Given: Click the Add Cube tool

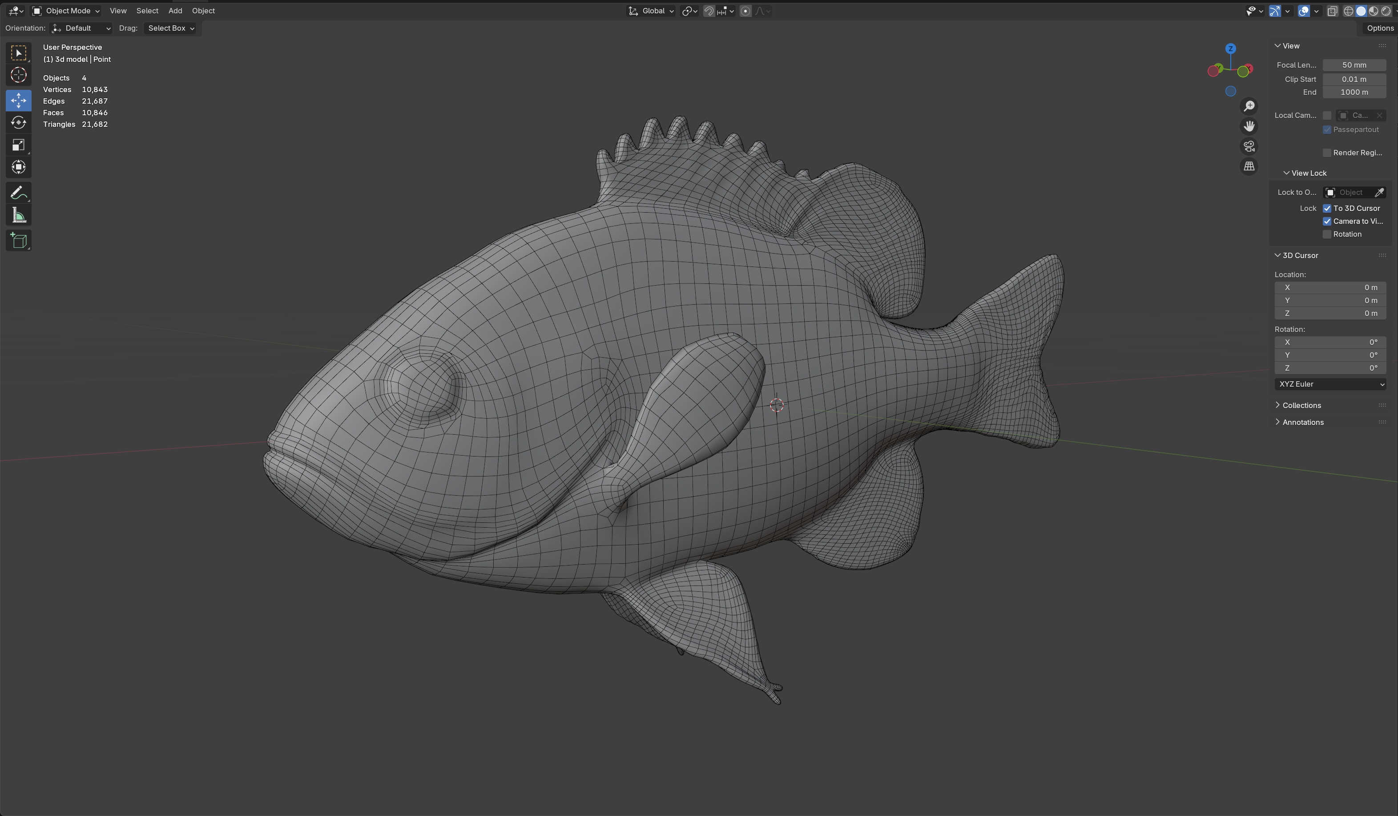Looking at the screenshot, I should pyautogui.click(x=18, y=240).
